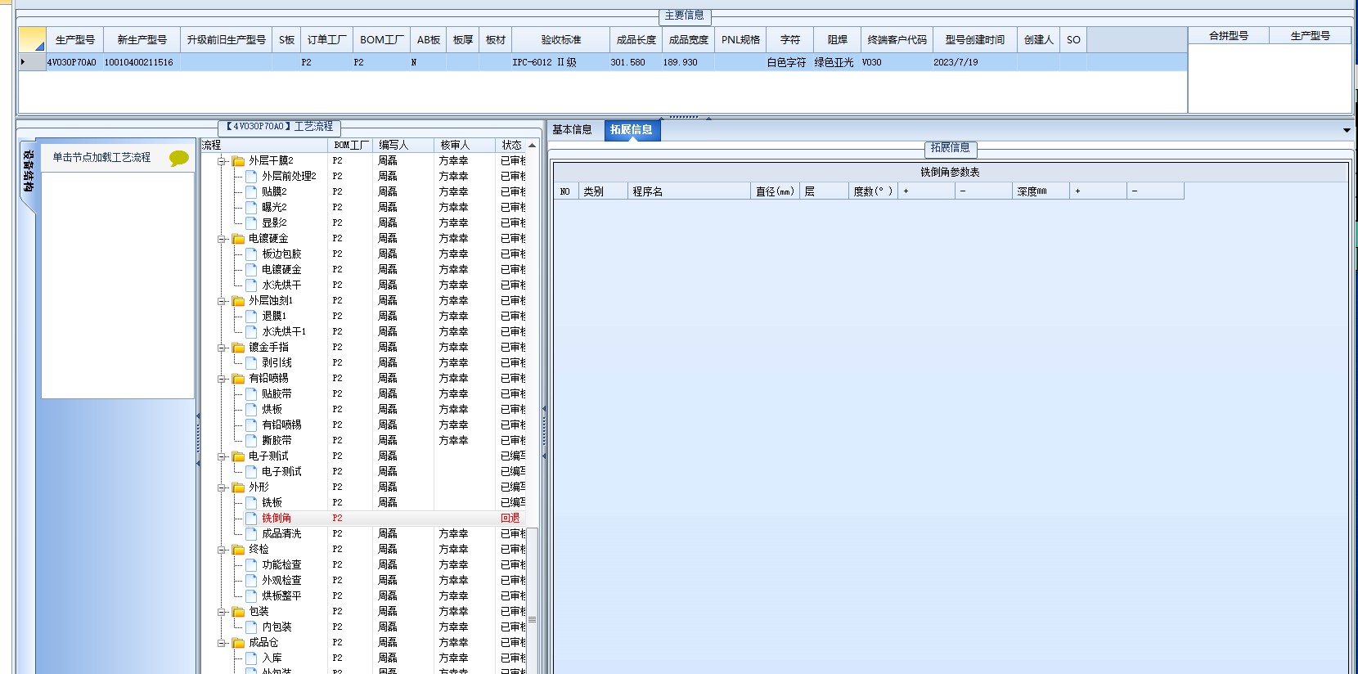Click the document icon beside 贴膜2
The image size is (1358, 674).
[251, 192]
